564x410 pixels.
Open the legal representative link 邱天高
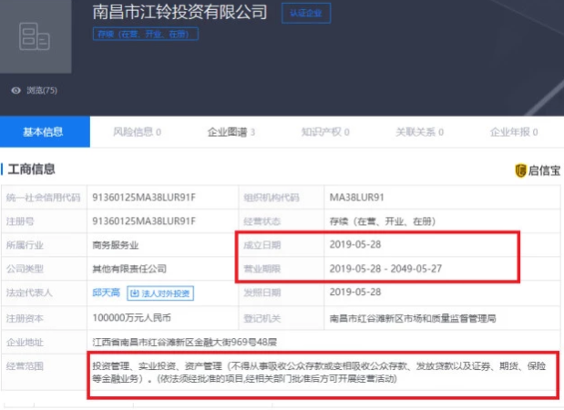106,292
